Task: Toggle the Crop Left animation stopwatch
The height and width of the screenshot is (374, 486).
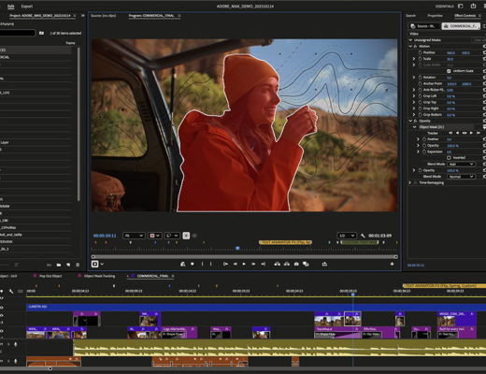Action: (x=421, y=96)
